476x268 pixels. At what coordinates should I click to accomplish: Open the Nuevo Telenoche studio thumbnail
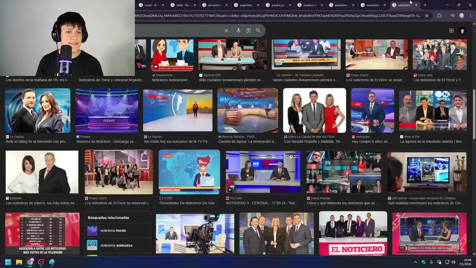tap(248, 111)
